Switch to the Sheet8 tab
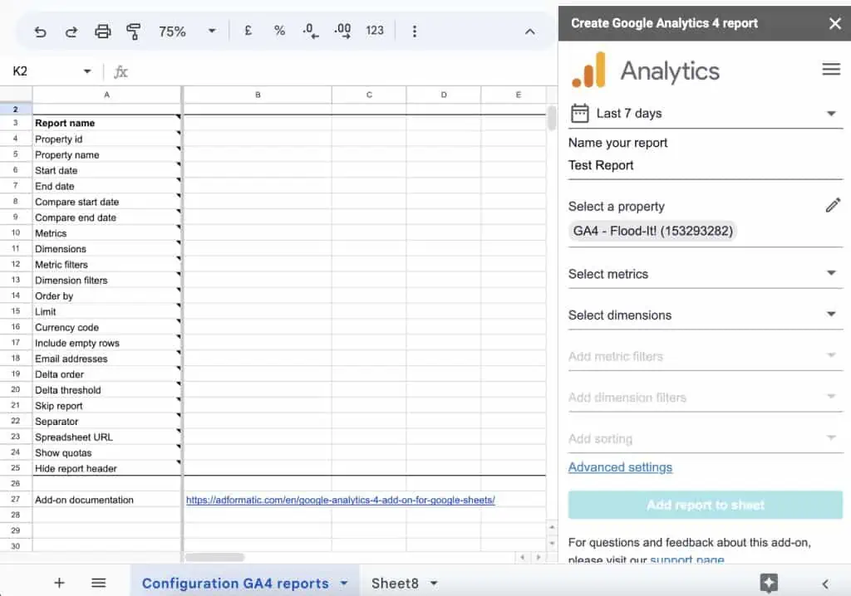851x596 pixels. point(395,583)
